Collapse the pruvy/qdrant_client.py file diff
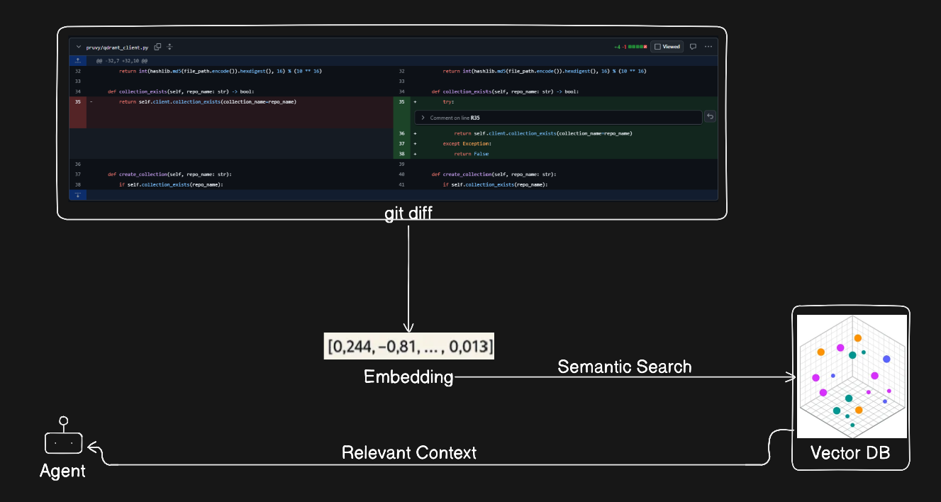Image resolution: width=941 pixels, height=502 pixels. click(x=79, y=47)
